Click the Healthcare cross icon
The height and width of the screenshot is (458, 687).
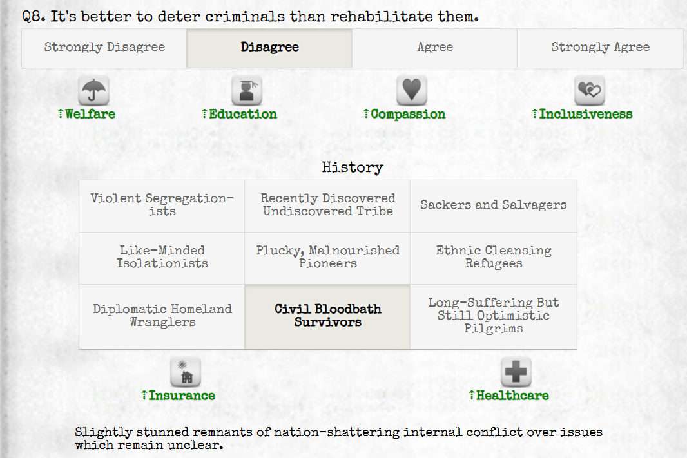(516, 372)
